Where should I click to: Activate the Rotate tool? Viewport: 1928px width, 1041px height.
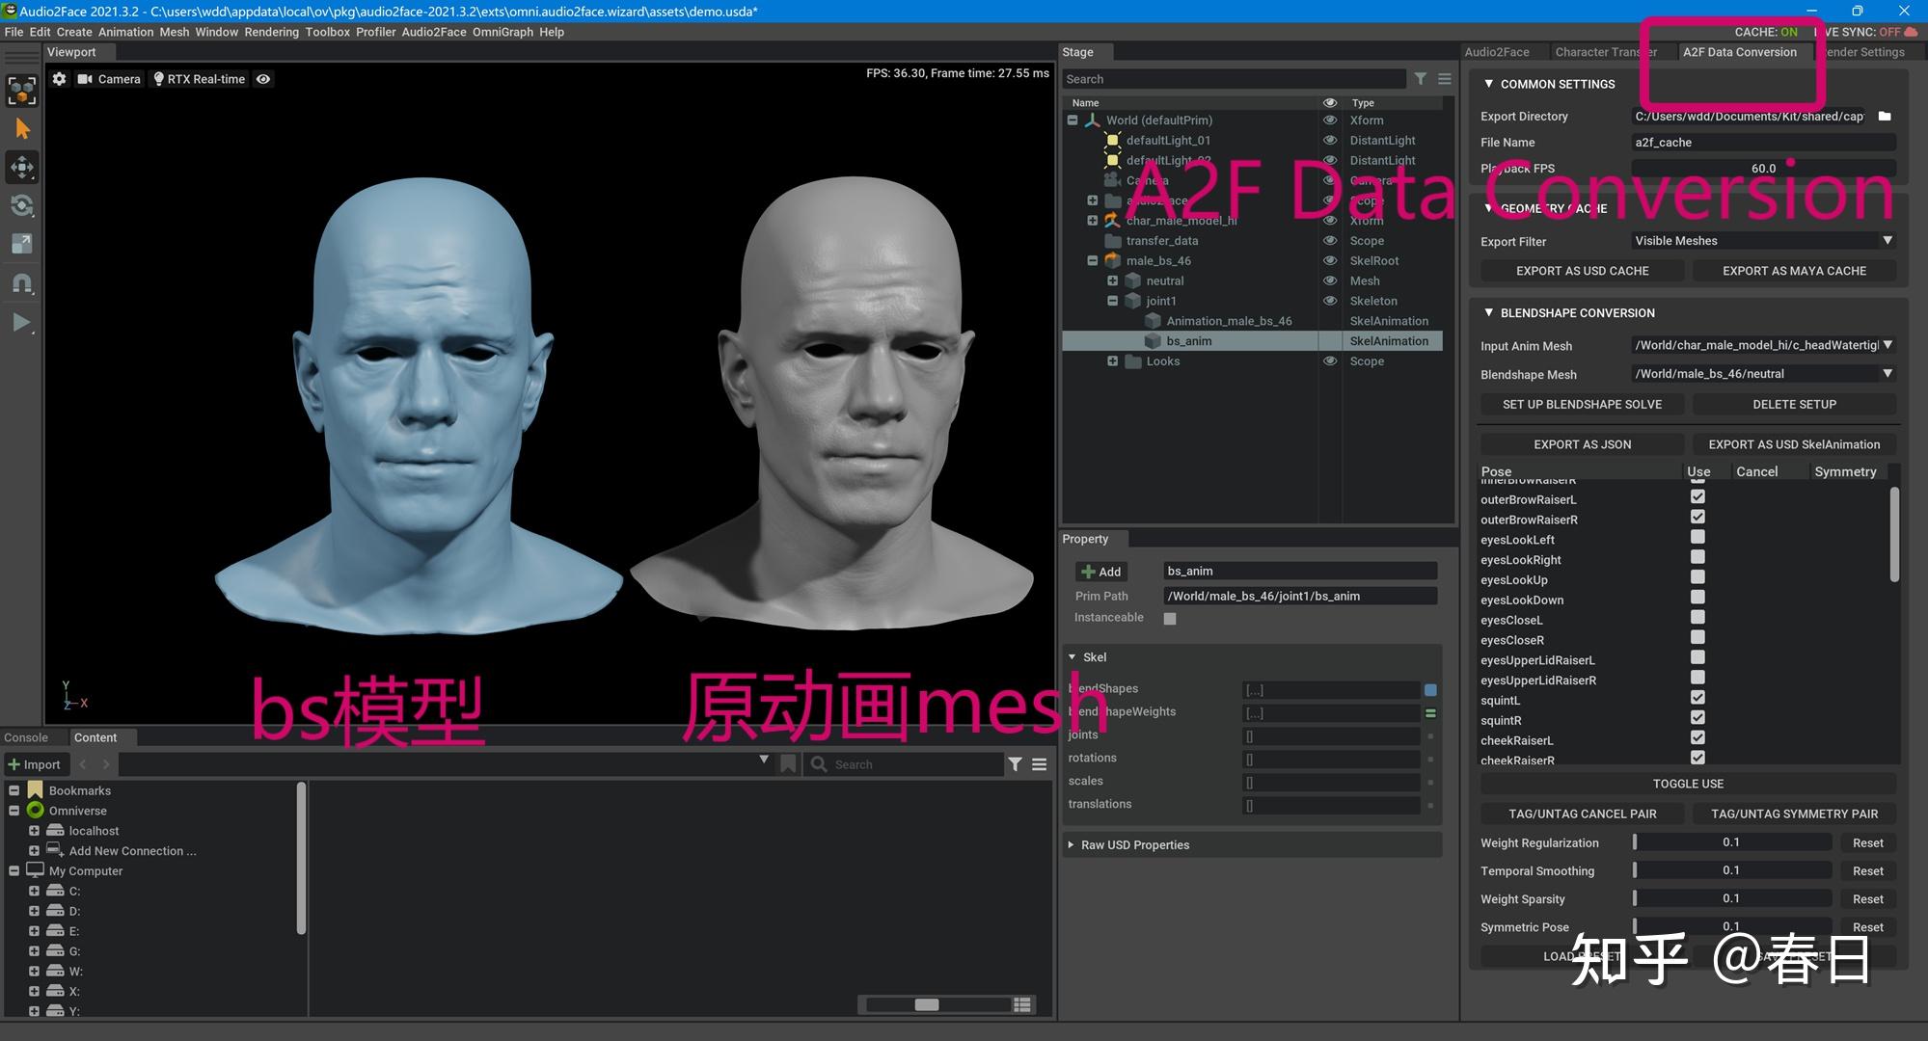[x=21, y=205]
